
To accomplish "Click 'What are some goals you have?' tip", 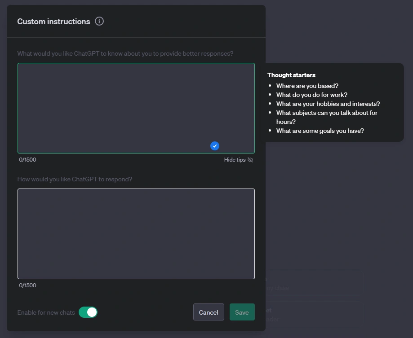I will [x=320, y=131].
